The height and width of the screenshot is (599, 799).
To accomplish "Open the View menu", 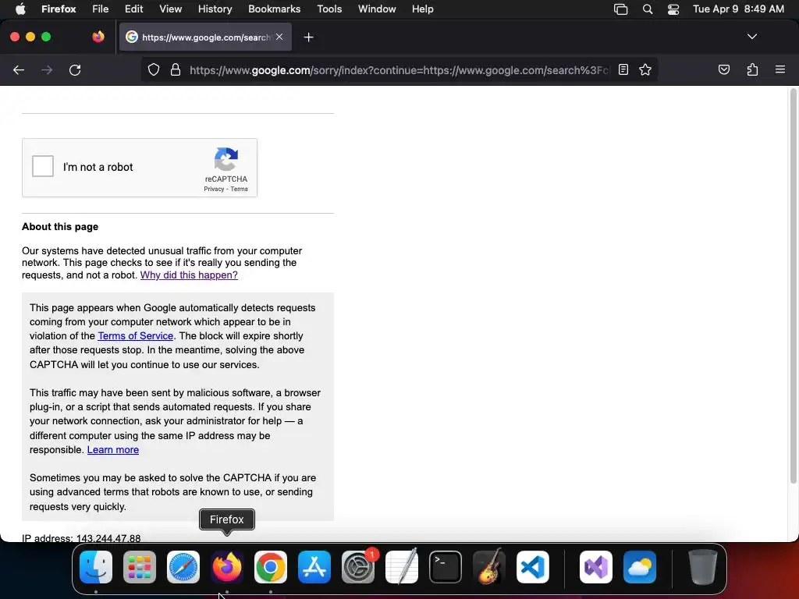I will coord(171,9).
